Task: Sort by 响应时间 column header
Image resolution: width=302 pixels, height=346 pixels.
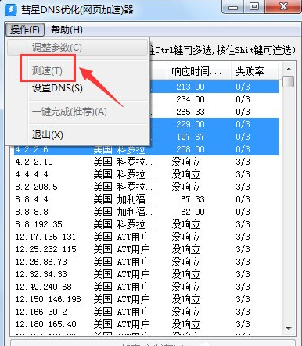Action: point(199,71)
